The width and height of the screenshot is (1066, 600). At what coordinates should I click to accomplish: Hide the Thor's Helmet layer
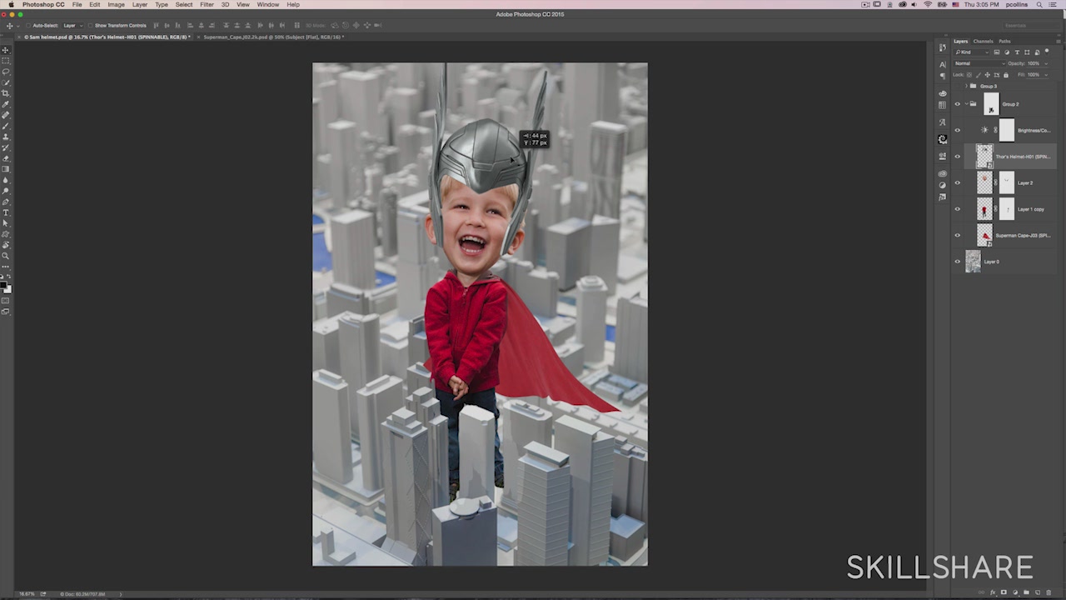(957, 157)
